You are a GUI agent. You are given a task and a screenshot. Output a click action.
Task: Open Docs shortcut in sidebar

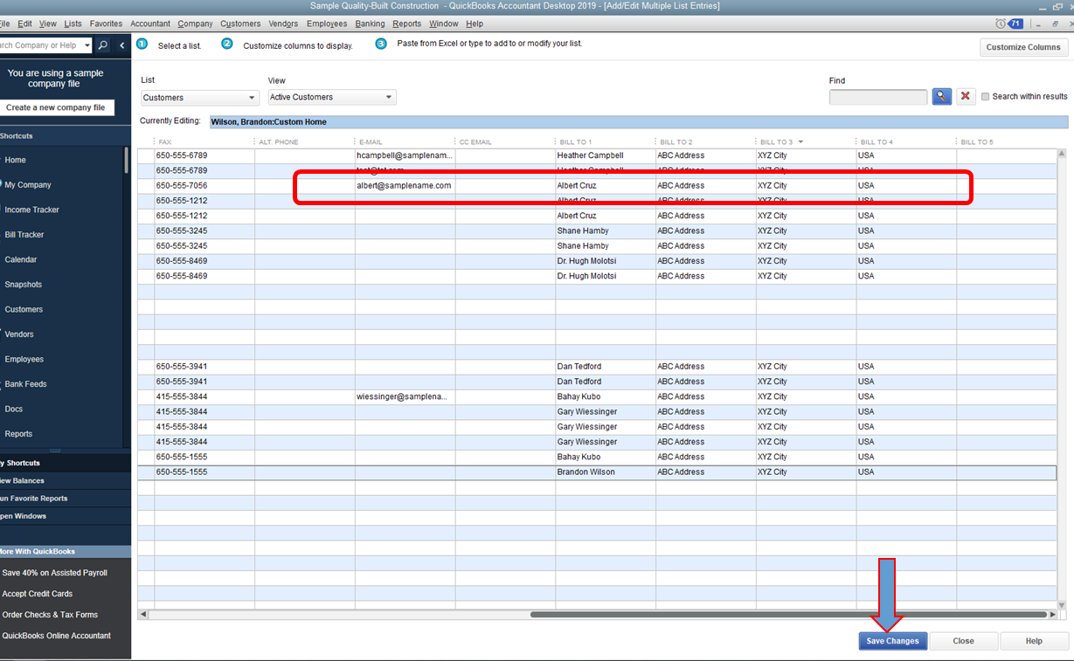pos(14,409)
